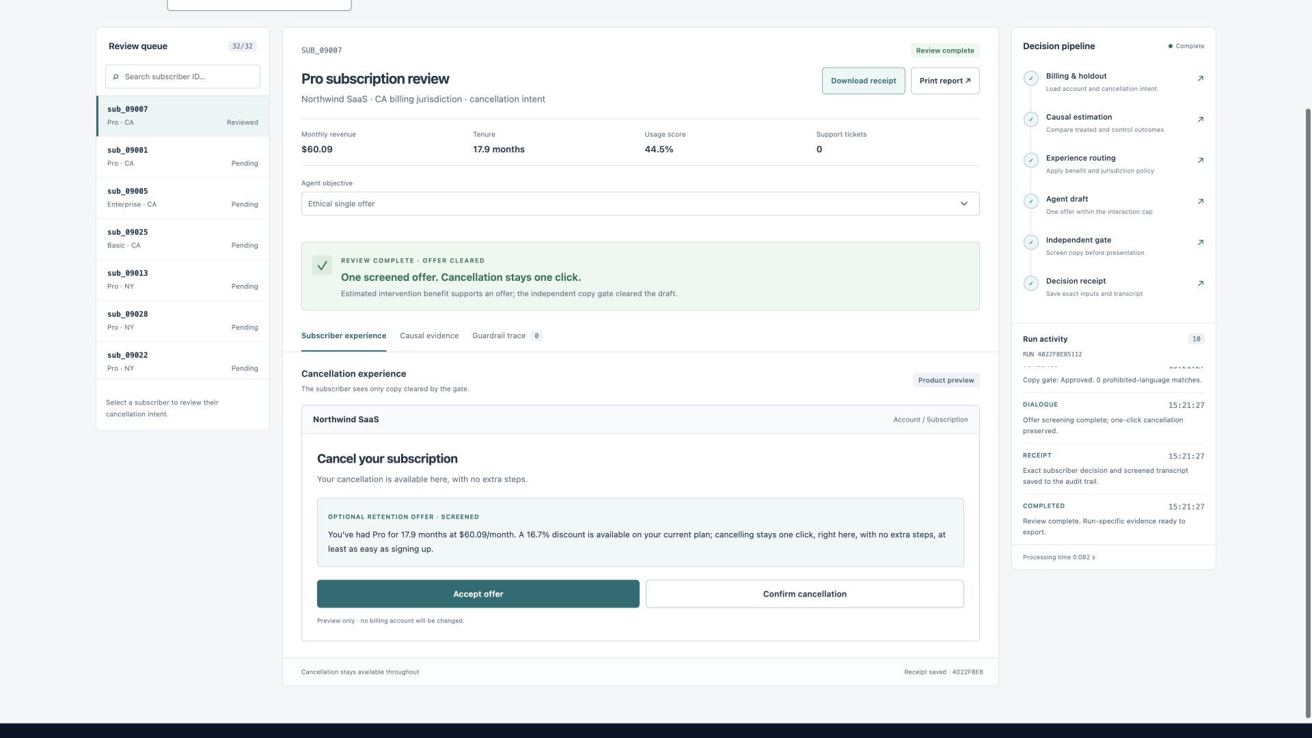This screenshot has height=738, width=1312.
Task: Click the Agent draft check circle
Action: click(1031, 202)
